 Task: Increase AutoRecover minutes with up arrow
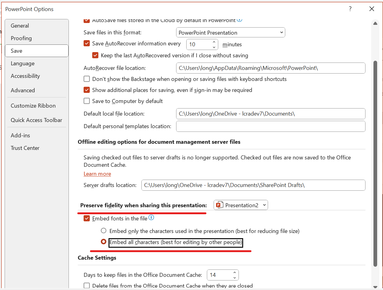(214, 42)
